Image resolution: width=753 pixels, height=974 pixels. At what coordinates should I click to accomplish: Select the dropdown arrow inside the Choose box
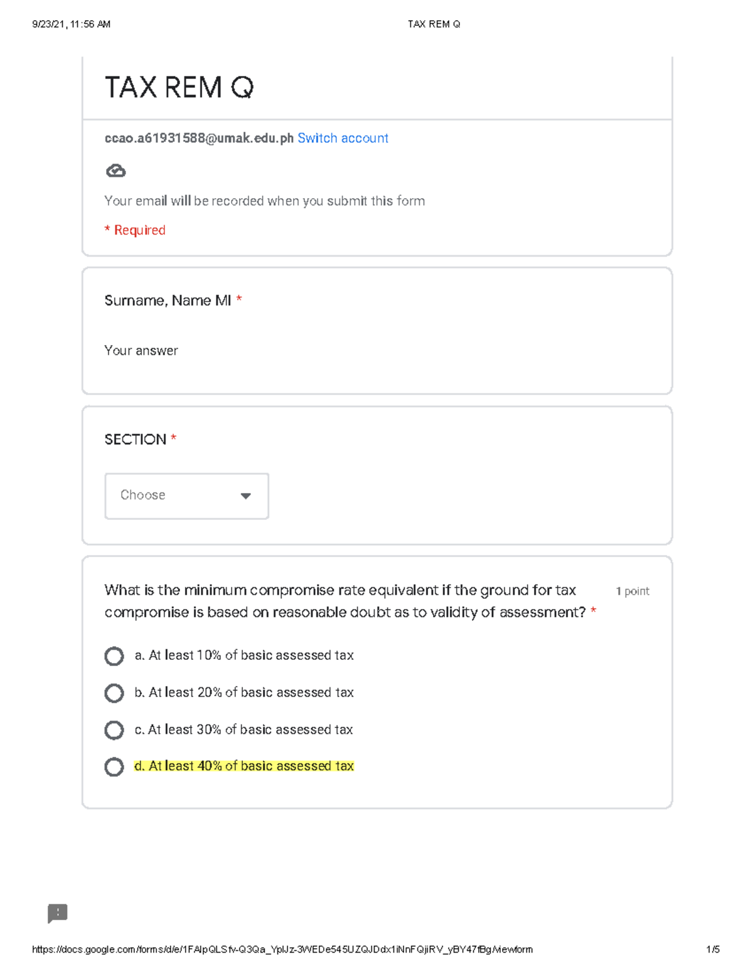coord(247,496)
